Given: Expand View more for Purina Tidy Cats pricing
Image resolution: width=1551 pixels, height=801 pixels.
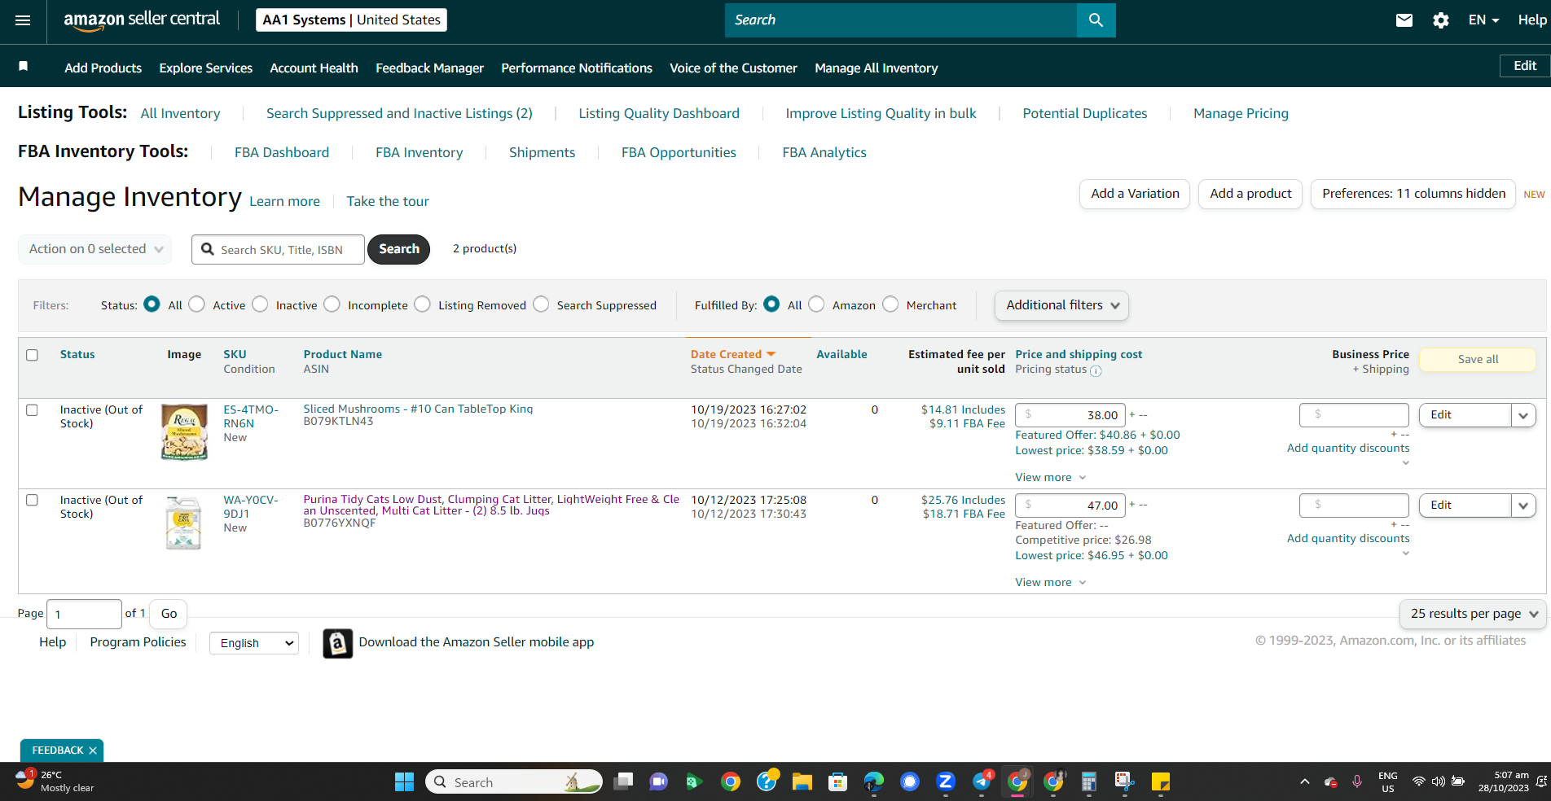Looking at the screenshot, I should [1050, 583].
